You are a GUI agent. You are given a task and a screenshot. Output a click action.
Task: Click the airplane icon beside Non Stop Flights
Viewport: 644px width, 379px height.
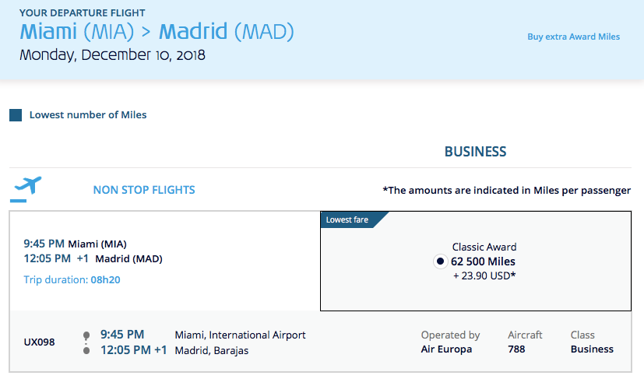tap(27, 188)
